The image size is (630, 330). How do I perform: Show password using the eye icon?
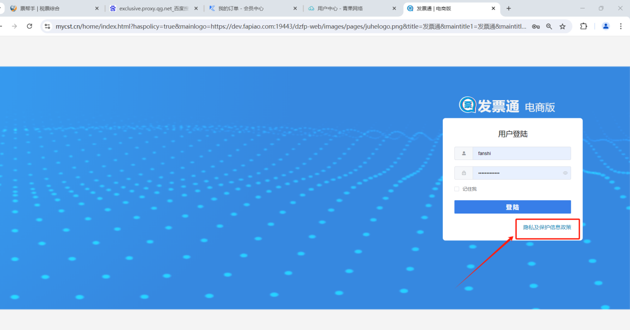tap(565, 173)
